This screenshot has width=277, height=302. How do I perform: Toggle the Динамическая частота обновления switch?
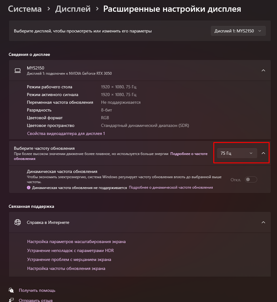(x=251, y=179)
